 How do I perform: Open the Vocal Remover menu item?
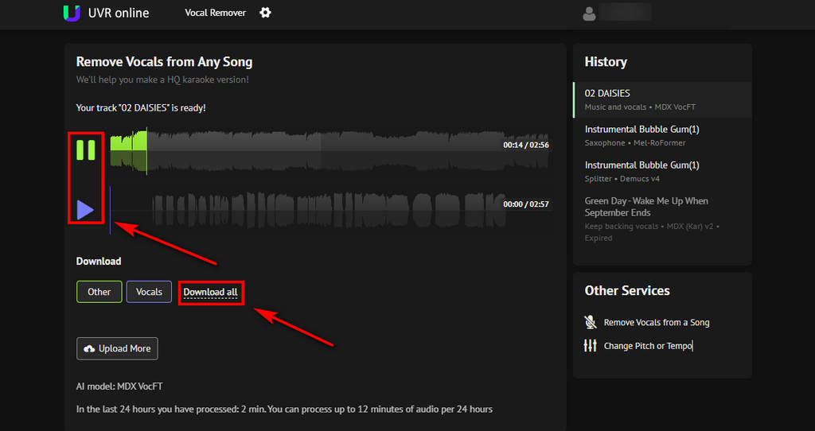(x=215, y=13)
